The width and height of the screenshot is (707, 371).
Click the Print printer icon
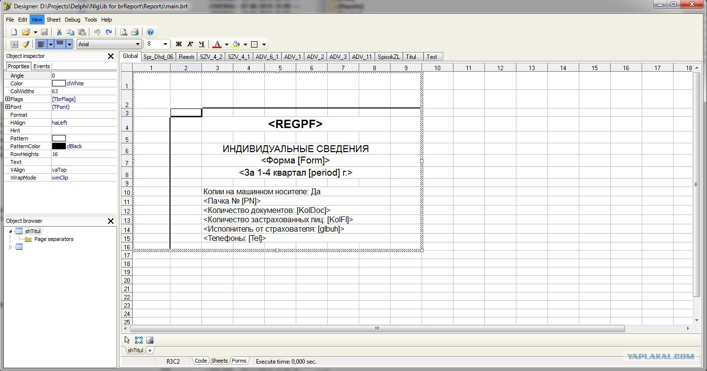(x=135, y=32)
